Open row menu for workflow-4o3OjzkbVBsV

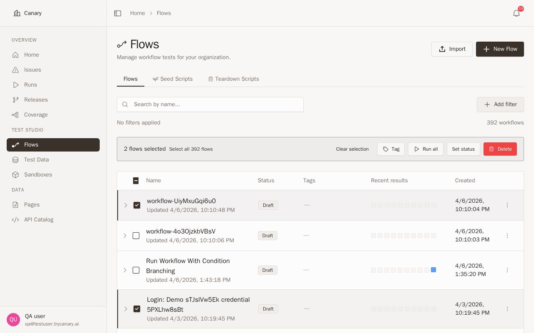click(x=507, y=236)
